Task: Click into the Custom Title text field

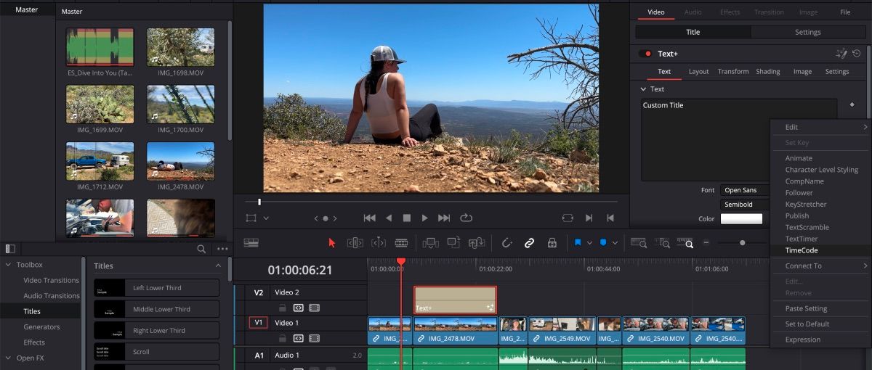Action: click(x=738, y=139)
